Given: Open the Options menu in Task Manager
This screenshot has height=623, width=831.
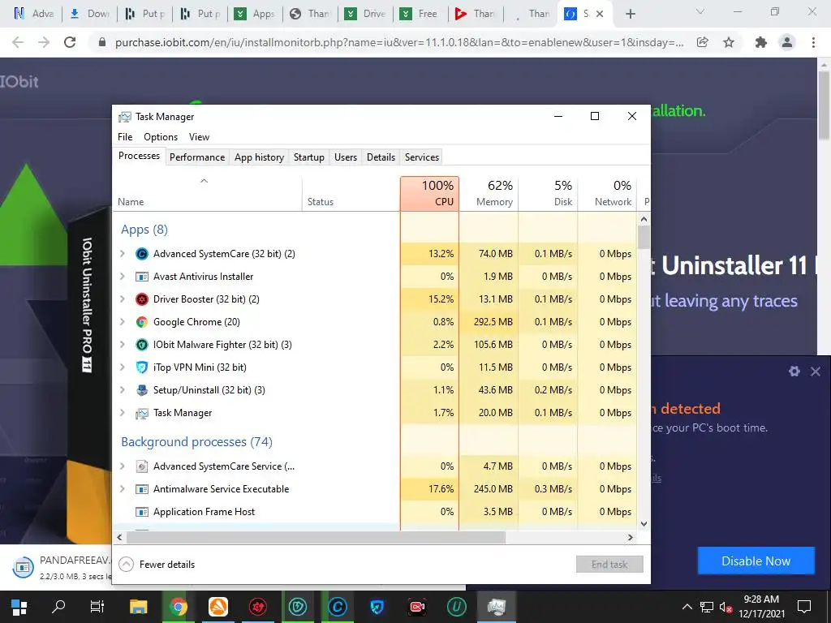Looking at the screenshot, I should [161, 137].
